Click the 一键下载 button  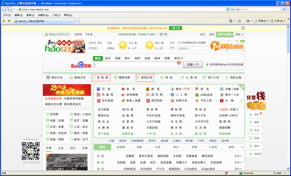click(162, 34)
